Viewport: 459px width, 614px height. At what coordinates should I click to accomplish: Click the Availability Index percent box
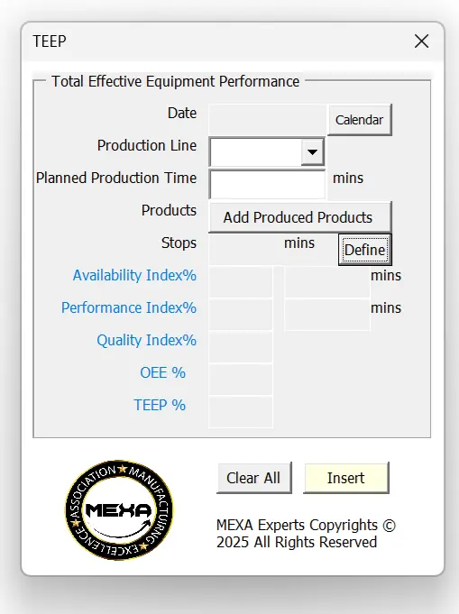pyautogui.click(x=241, y=282)
